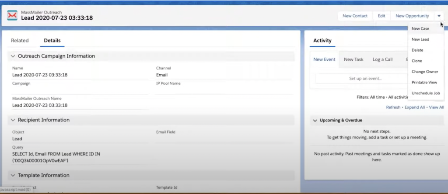Switch to the Related tab
This screenshot has height=194, width=448.
tap(20, 41)
